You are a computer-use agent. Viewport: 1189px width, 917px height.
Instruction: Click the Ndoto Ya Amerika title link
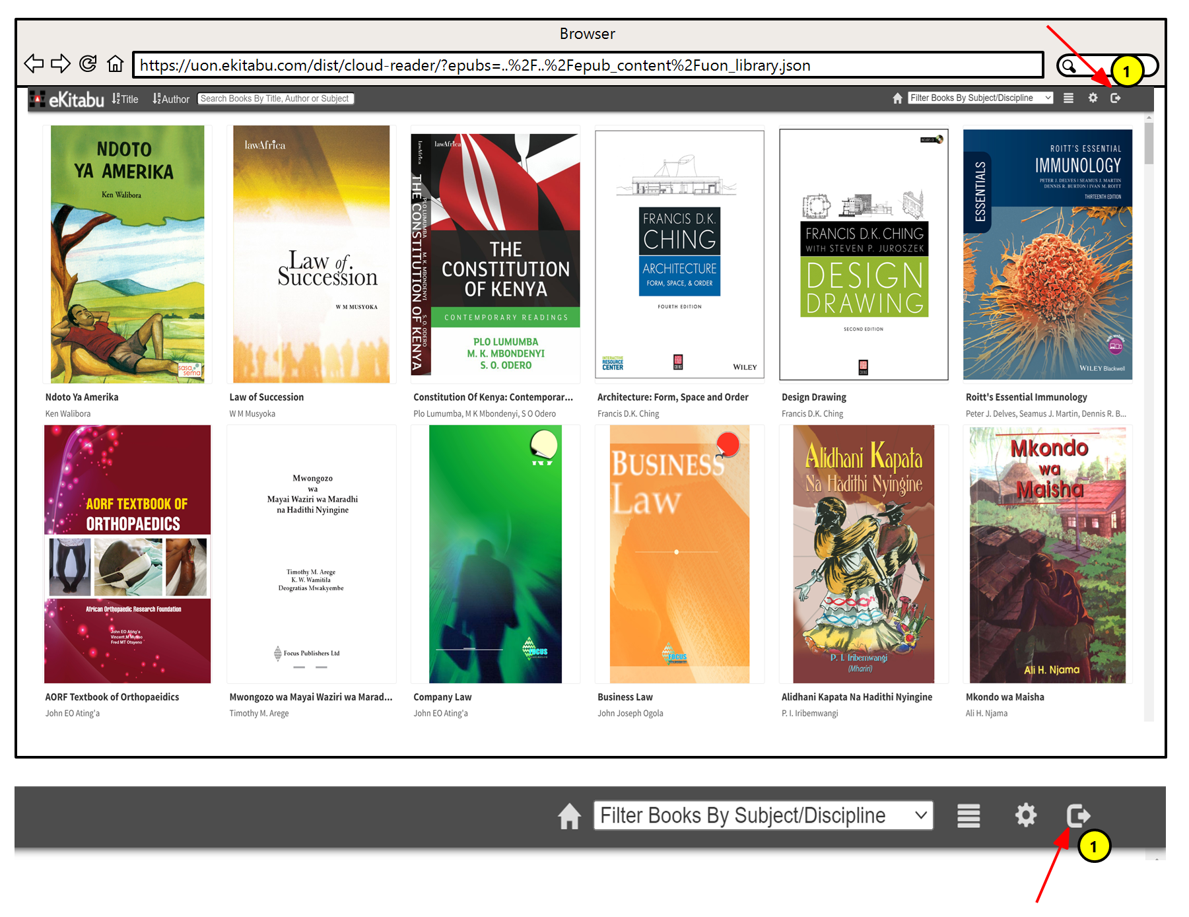pyautogui.click(x=82, y=397)
